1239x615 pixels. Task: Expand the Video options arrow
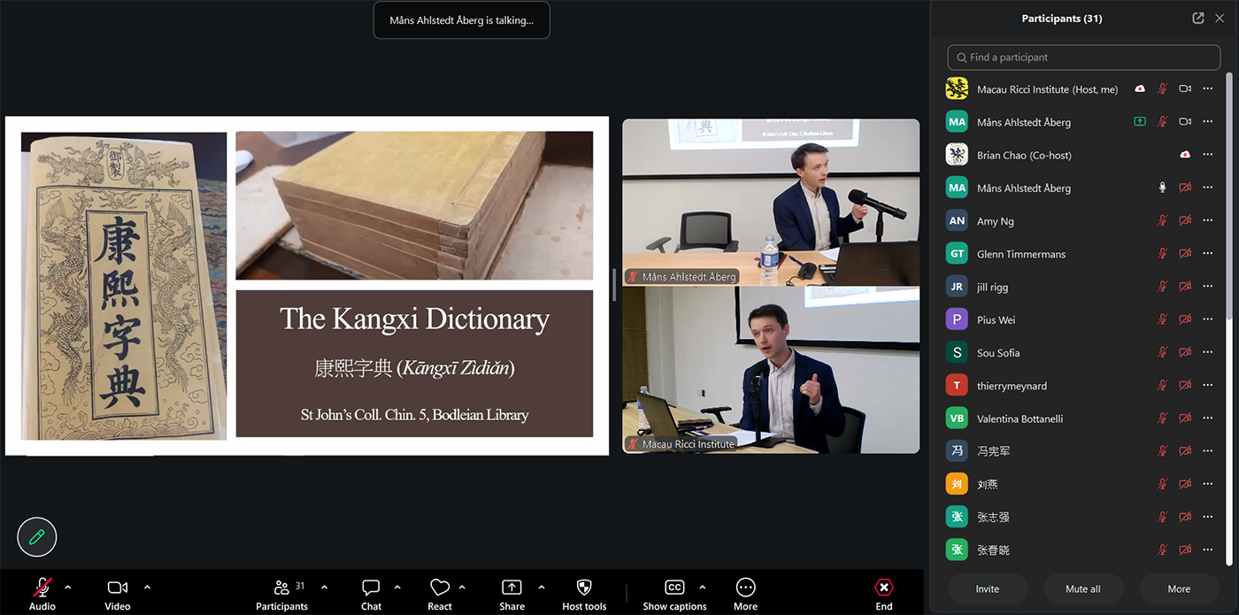[x=147, y=587]
